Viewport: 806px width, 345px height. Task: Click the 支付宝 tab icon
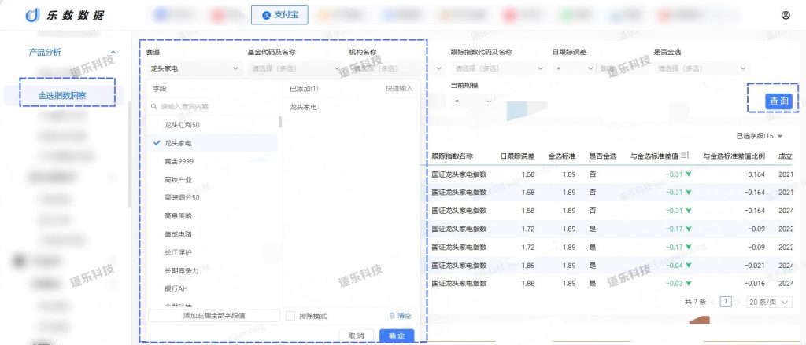click(267, 15)
